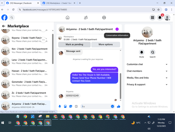This screenshot has width=175, height=132.
Task: Click the Facebook logo
Action: click(5, 18)
